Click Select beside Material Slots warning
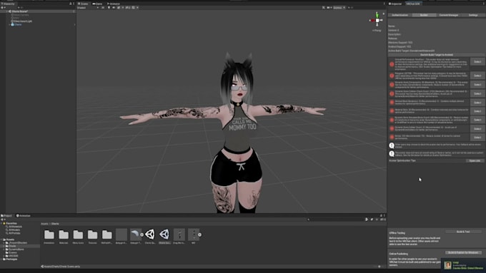This screenshot has width=486, height=273. point(477,111)
